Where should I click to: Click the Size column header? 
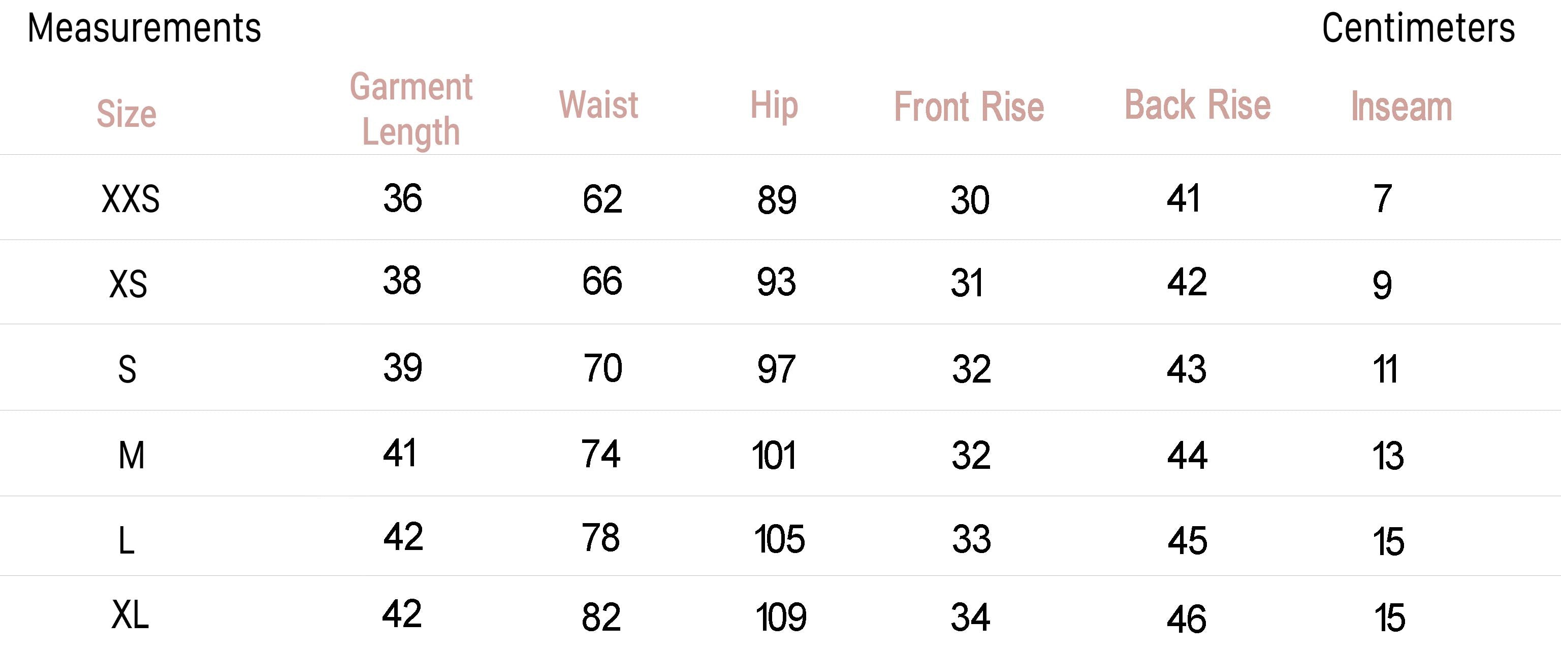(126, 113)
